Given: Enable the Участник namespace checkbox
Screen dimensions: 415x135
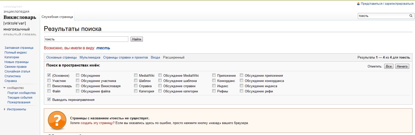Looking at the screenshot, I should coord(49,80).
